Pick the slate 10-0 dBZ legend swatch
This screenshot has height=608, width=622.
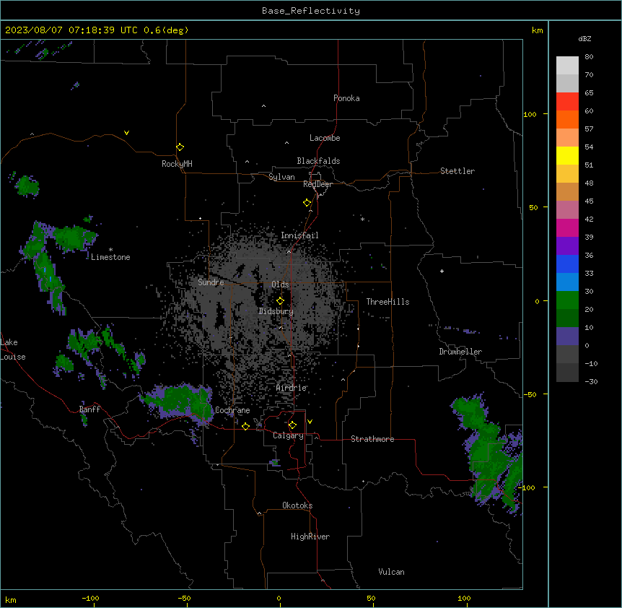pos(567,336)
